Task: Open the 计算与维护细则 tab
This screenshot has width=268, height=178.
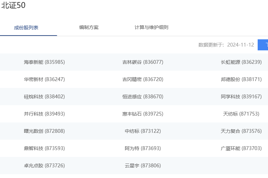Action: click(x=152, y=27)
